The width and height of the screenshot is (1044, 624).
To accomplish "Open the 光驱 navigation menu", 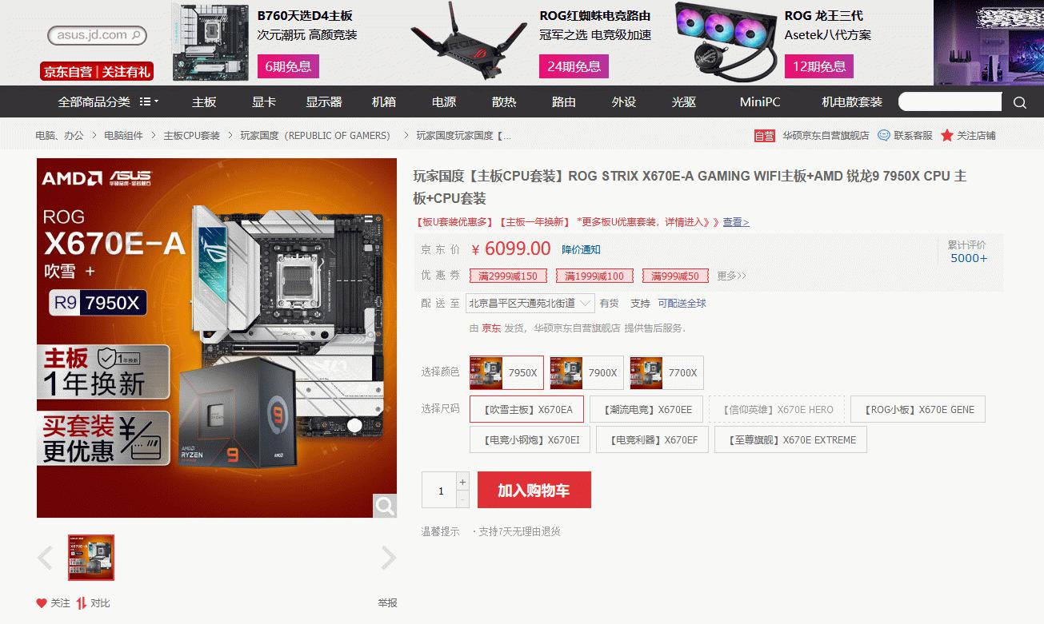I will click(x=684, y=102).
